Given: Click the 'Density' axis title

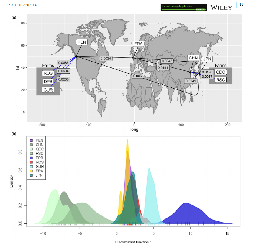Looking at the screenshot, I should (x=11, y=181).
